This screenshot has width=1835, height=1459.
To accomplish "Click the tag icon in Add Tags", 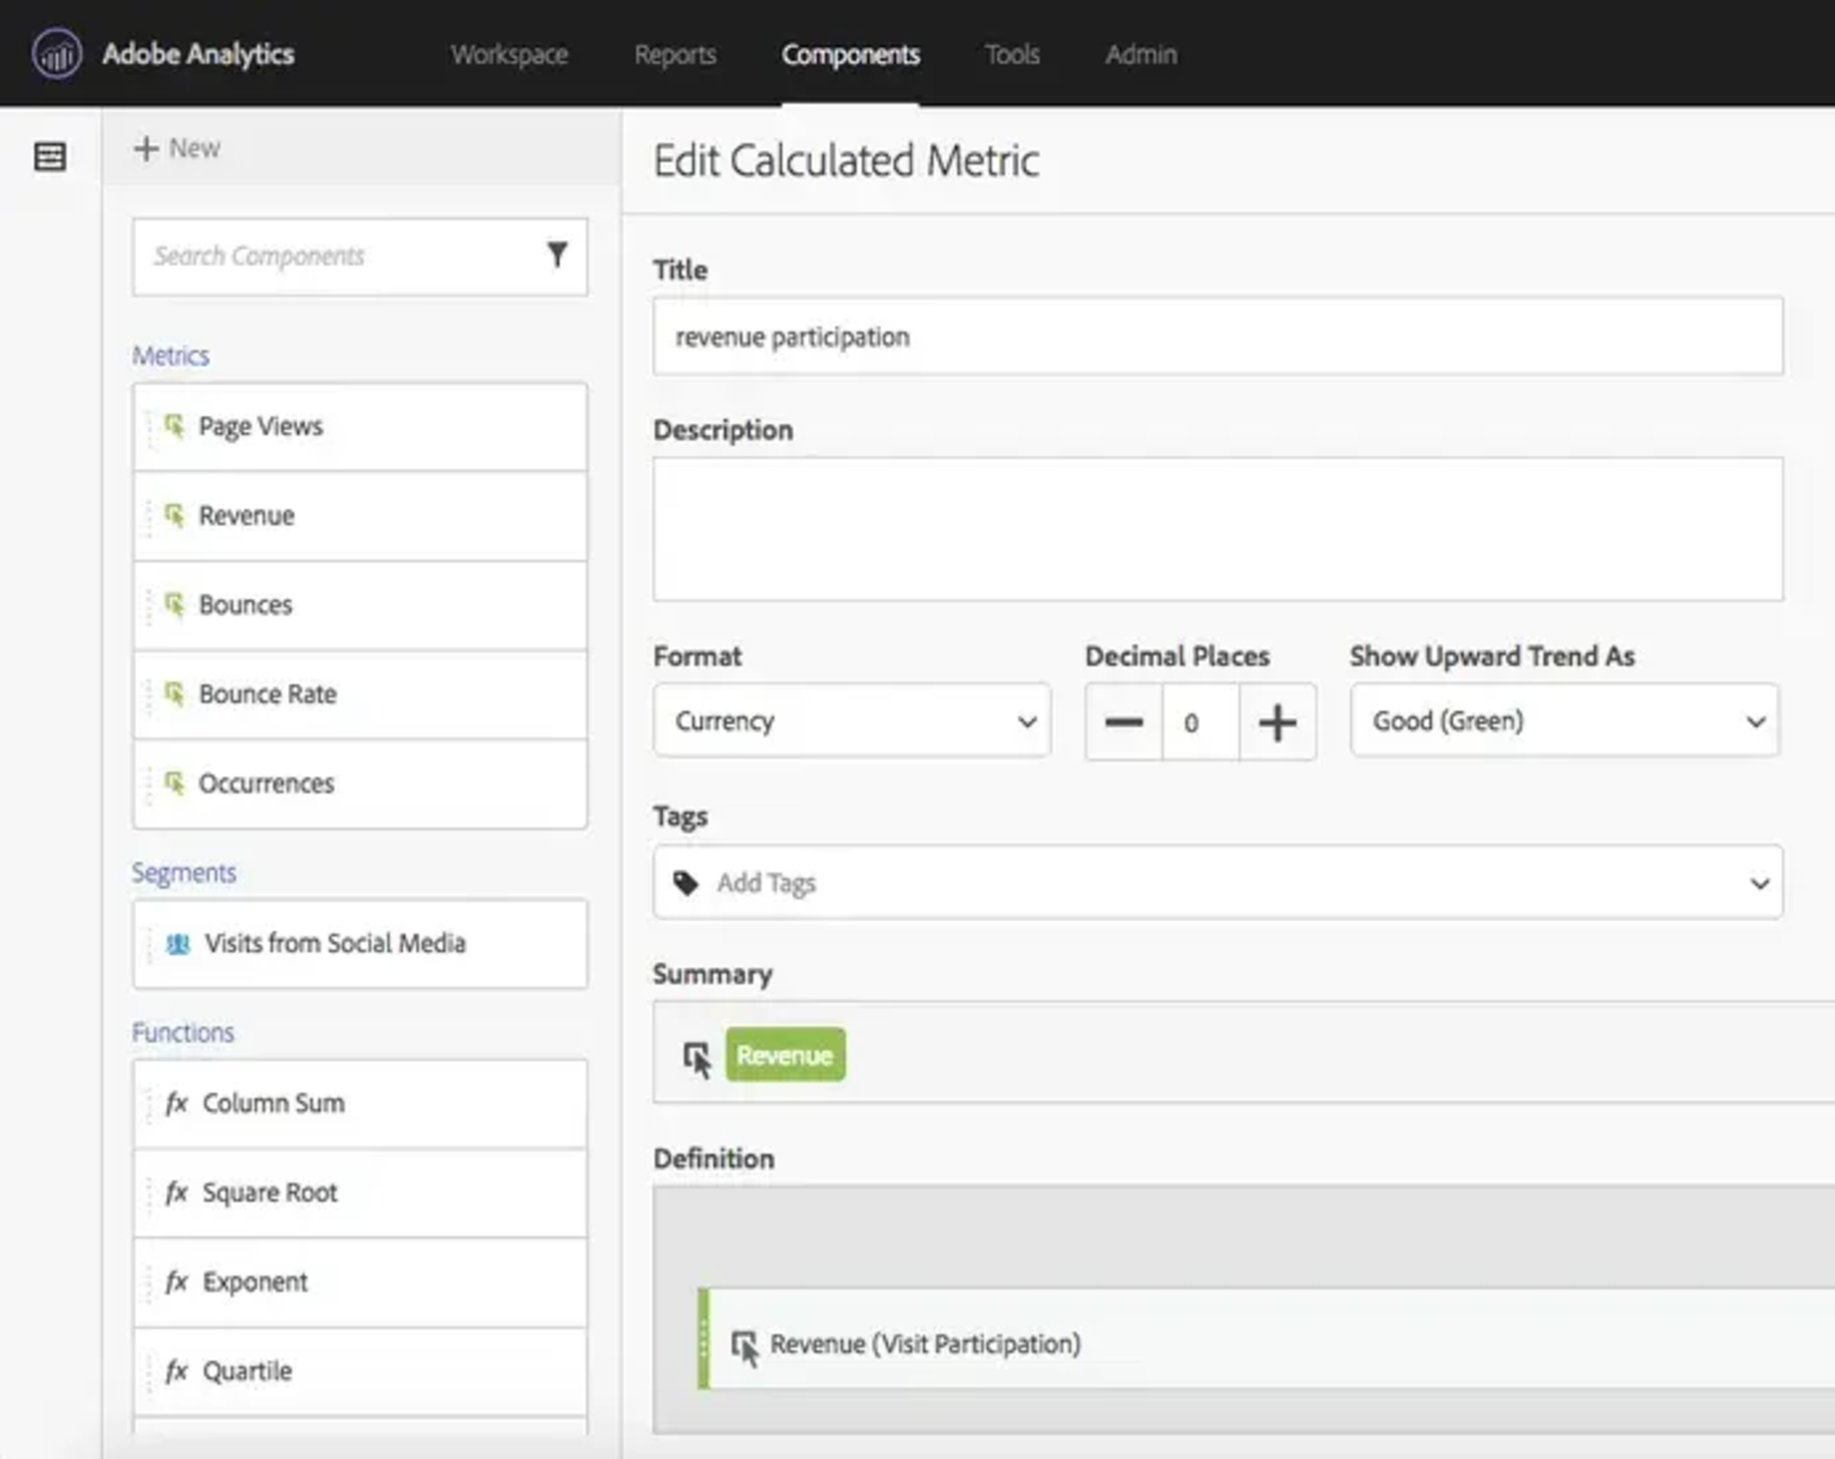I will 685,882.
